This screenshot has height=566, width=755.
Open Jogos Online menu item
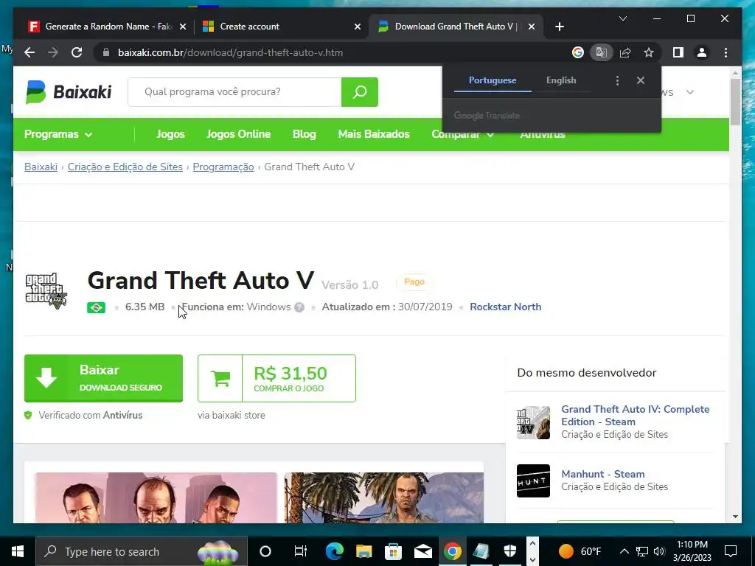coord(238,134)
